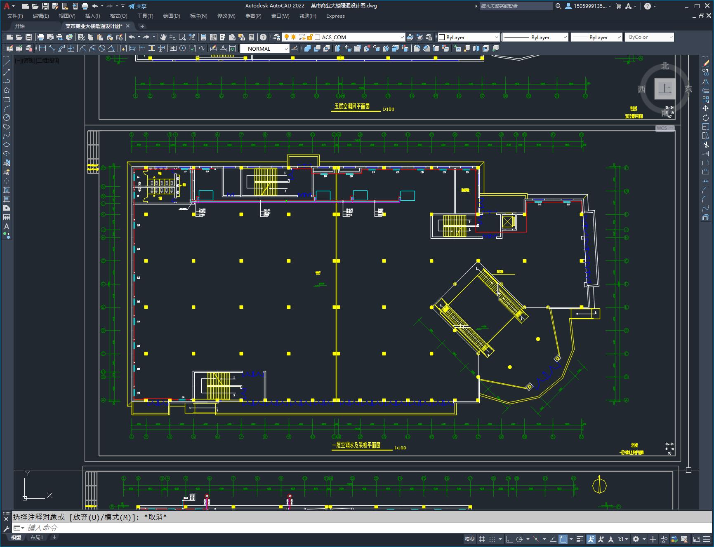Click the keyword search box

pos(516,6)
